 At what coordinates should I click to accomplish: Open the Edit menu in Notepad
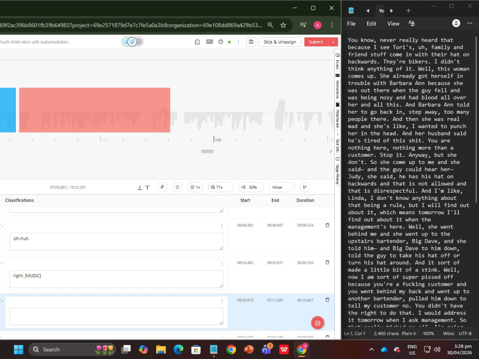tap(371, 23)
